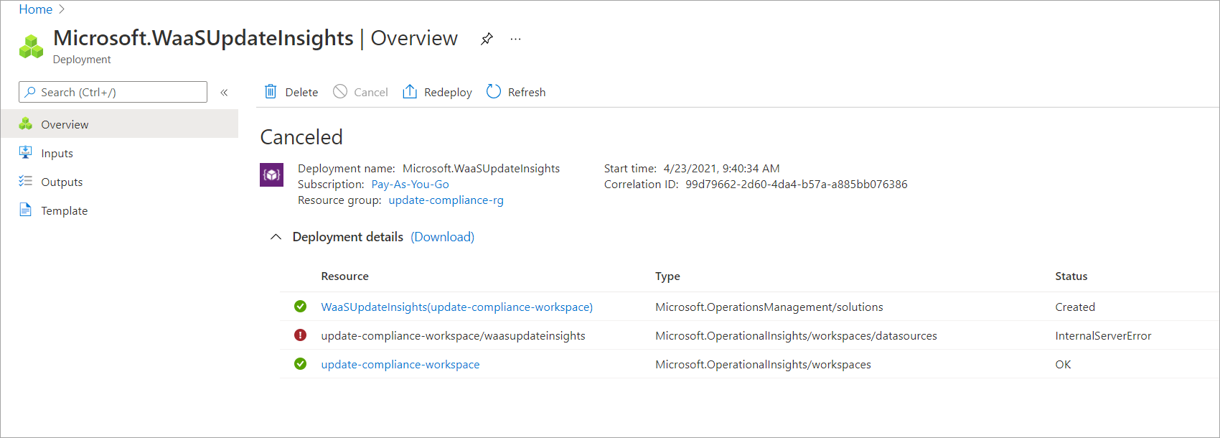Click the Deployment name value Microsoft.WaaSUpdateInsights
The height and width of the screenshot is (438, 1220).
coord(481,169)
